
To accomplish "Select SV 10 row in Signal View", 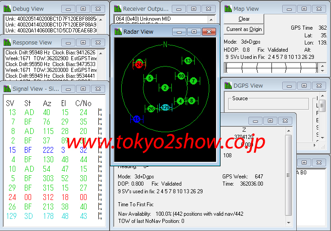I will [54, 169].
